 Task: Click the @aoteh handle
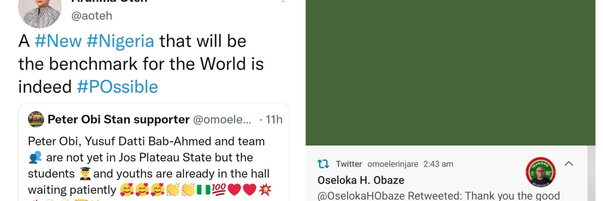(92, 15)
